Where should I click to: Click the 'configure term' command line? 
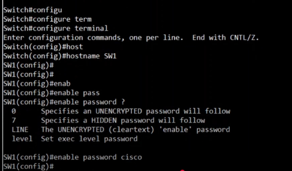[x=47, y=19]
